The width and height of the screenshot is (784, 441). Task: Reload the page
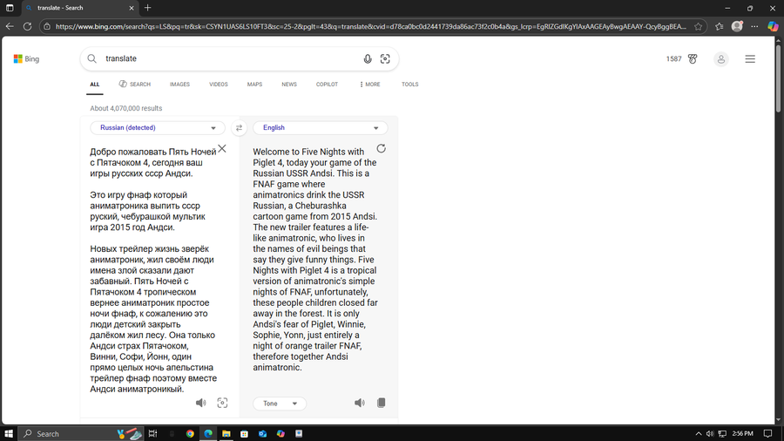coord(28,26)
